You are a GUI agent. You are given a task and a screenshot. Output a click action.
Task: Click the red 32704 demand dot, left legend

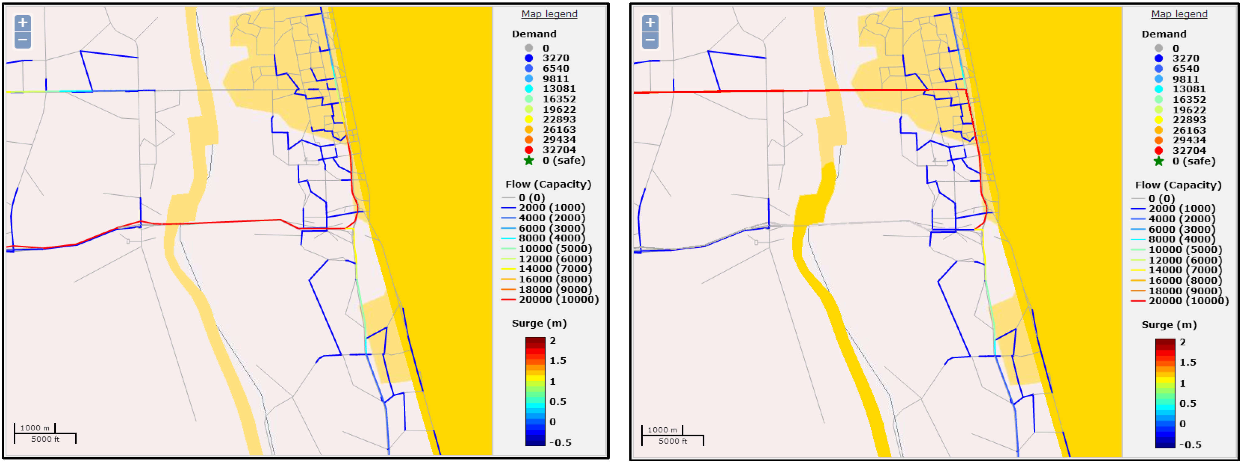click(x=529, y=150)
